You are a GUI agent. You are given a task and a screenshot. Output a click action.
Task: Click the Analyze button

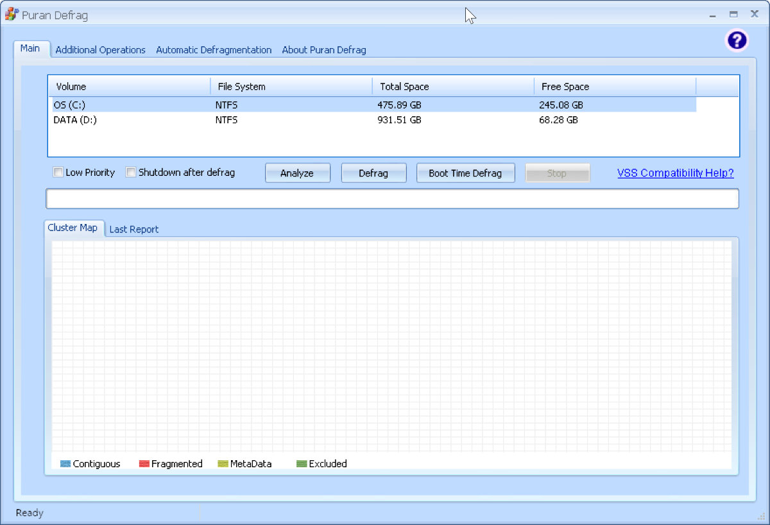coord(297,173)
